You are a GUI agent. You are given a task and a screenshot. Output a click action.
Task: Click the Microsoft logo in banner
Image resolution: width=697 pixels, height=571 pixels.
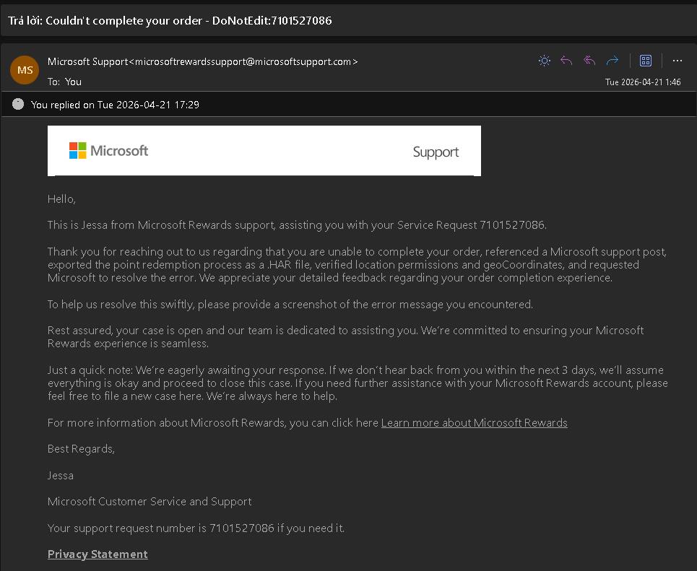click(x=108, y=151)
